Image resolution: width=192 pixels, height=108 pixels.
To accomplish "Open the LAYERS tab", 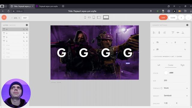I will [x=6, y=25].
